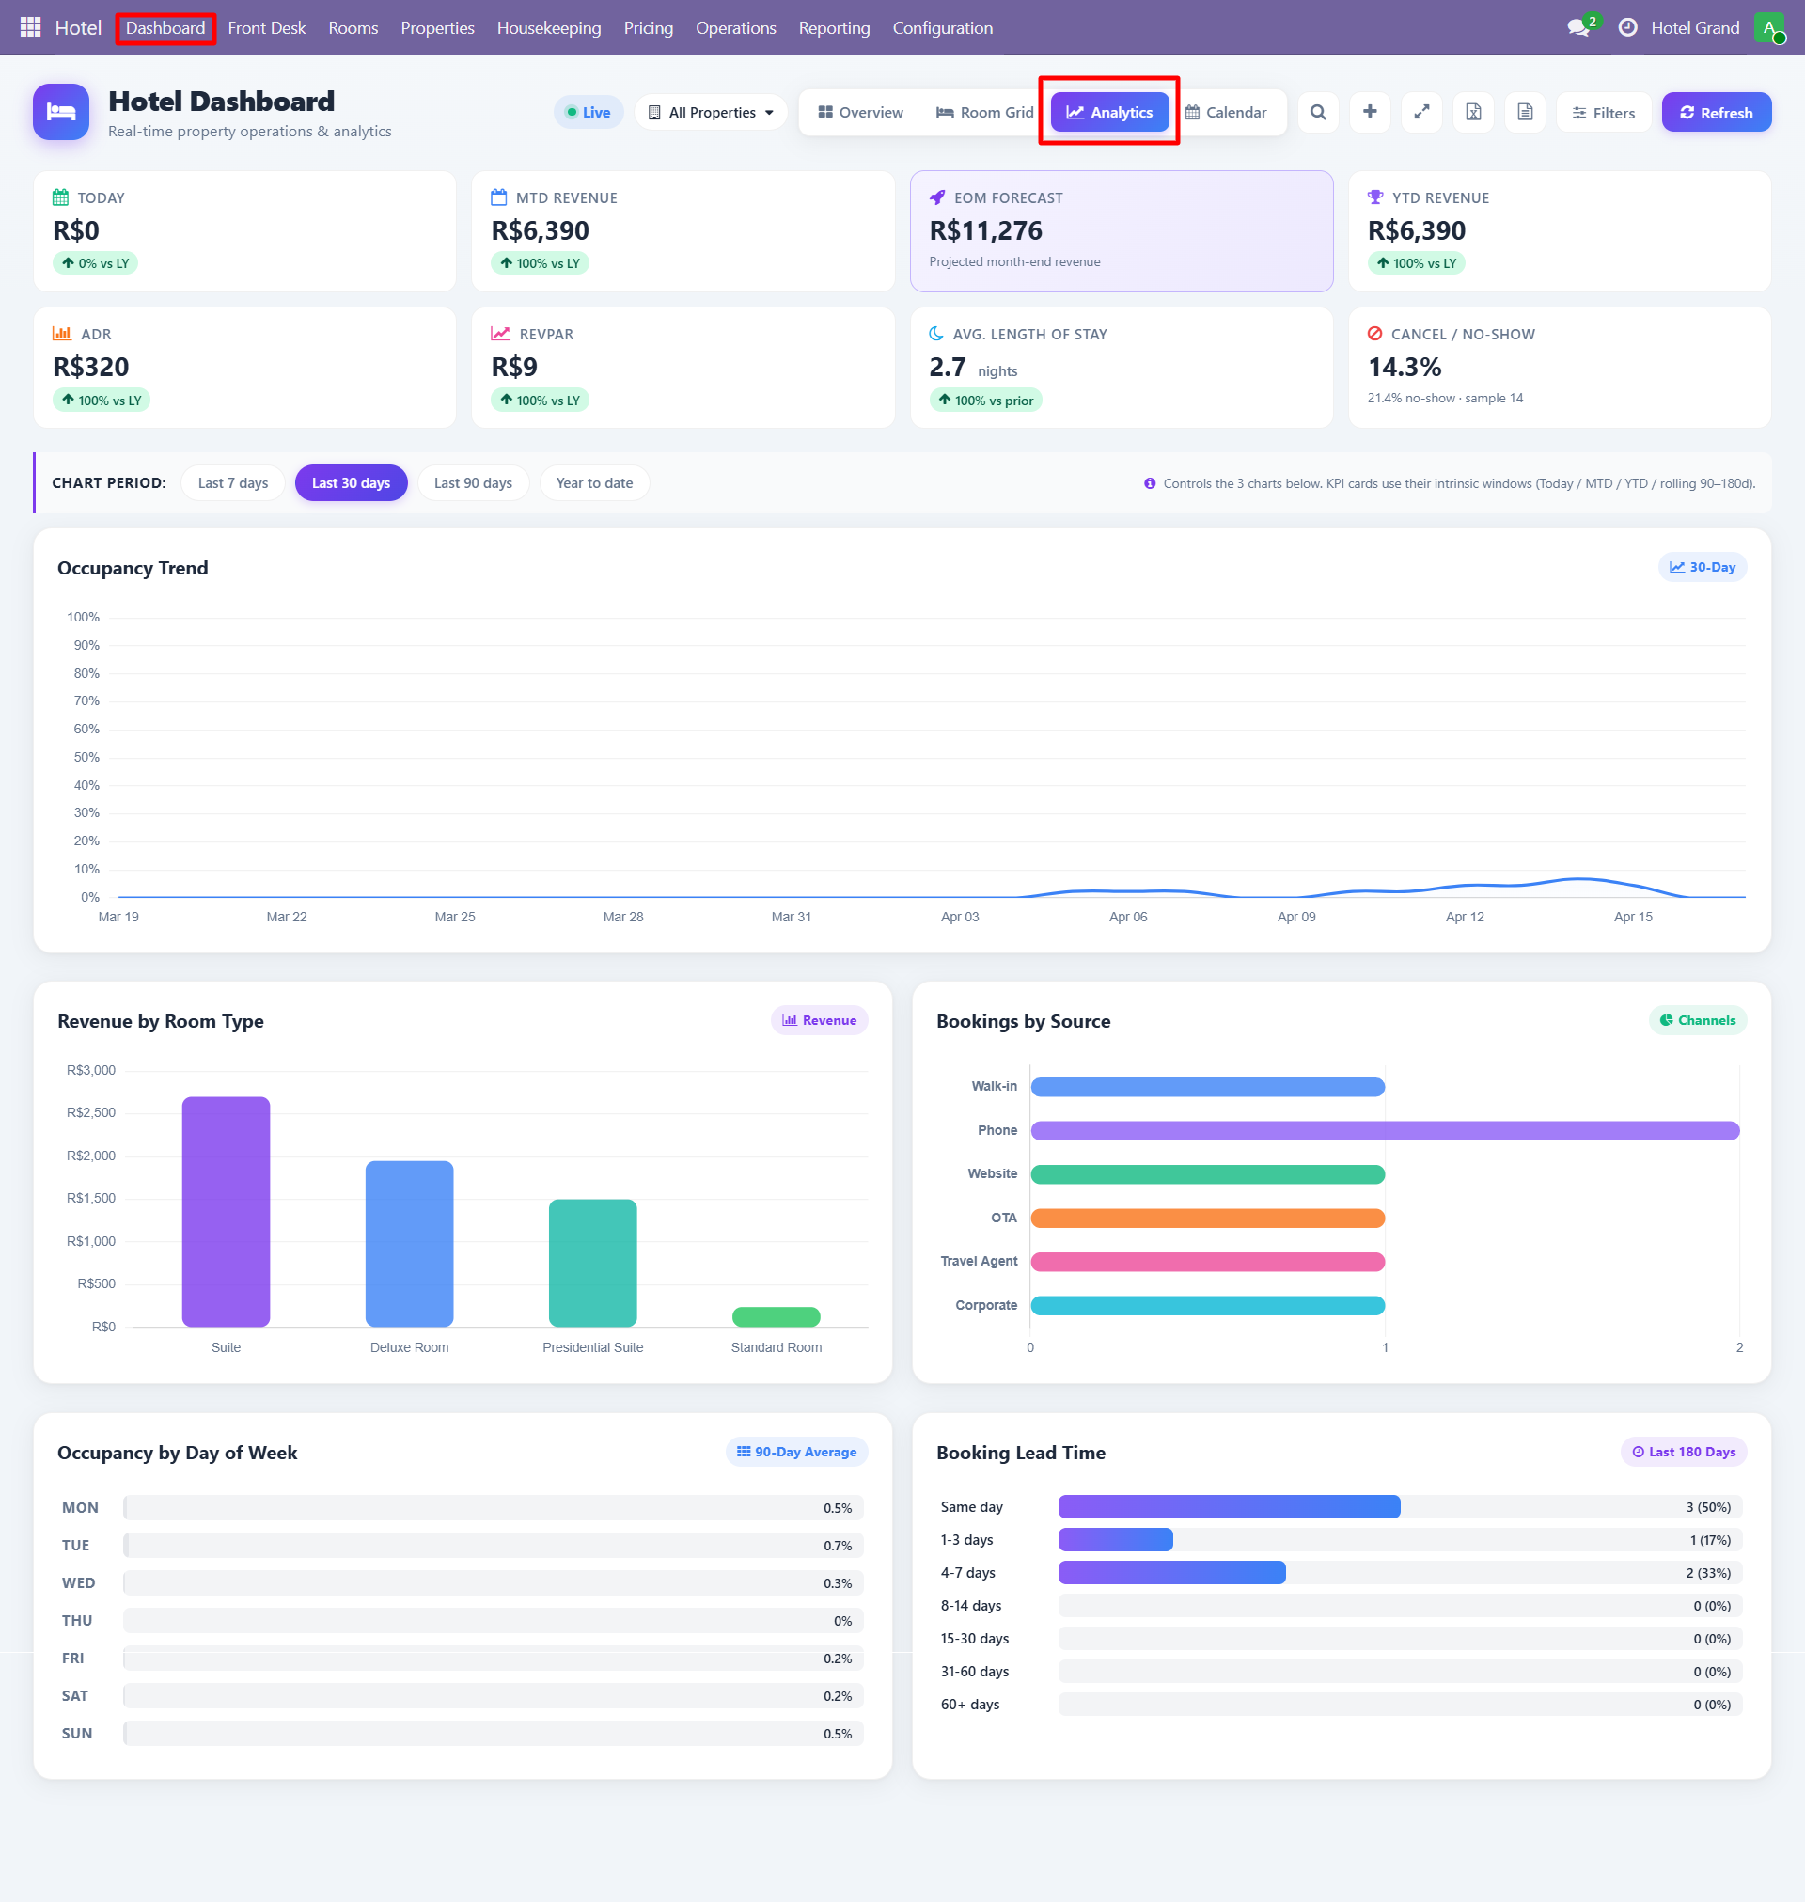
Task: Export data using the Excel file icon
Action: [x=1473, y=112]
